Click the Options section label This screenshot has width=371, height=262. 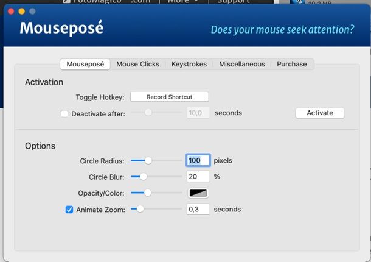pos(40,146)
